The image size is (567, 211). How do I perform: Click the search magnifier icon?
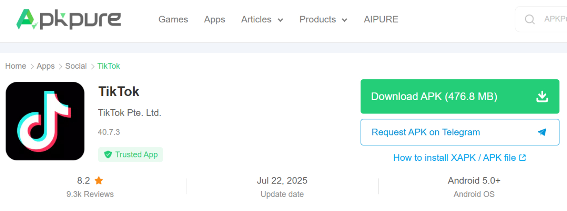pyautogui.click(x=529, y=19)
